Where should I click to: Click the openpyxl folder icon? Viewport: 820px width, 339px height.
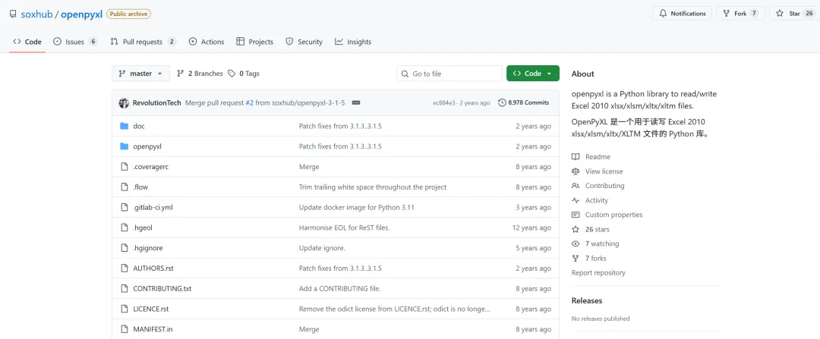click(124, 146)
